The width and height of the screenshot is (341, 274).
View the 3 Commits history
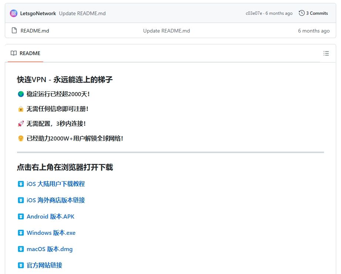point(317,13)
